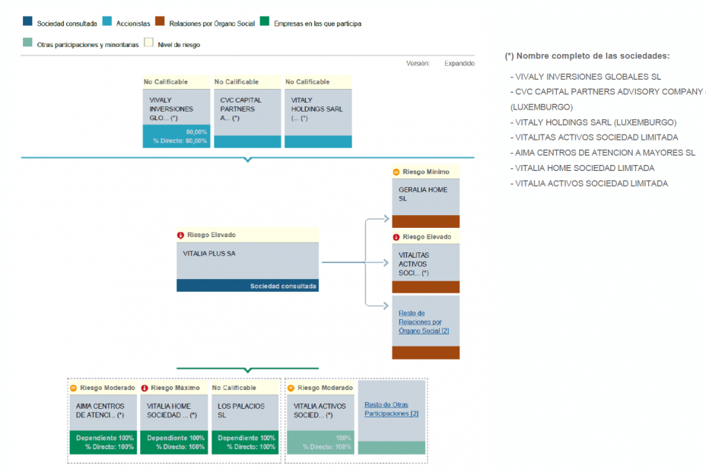
Task: Select the Expandido version option
Action: 459,64
